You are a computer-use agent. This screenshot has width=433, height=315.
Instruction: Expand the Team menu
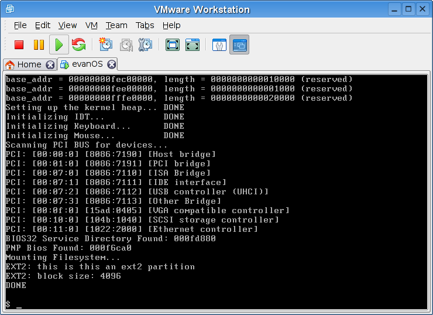[116, 25]
